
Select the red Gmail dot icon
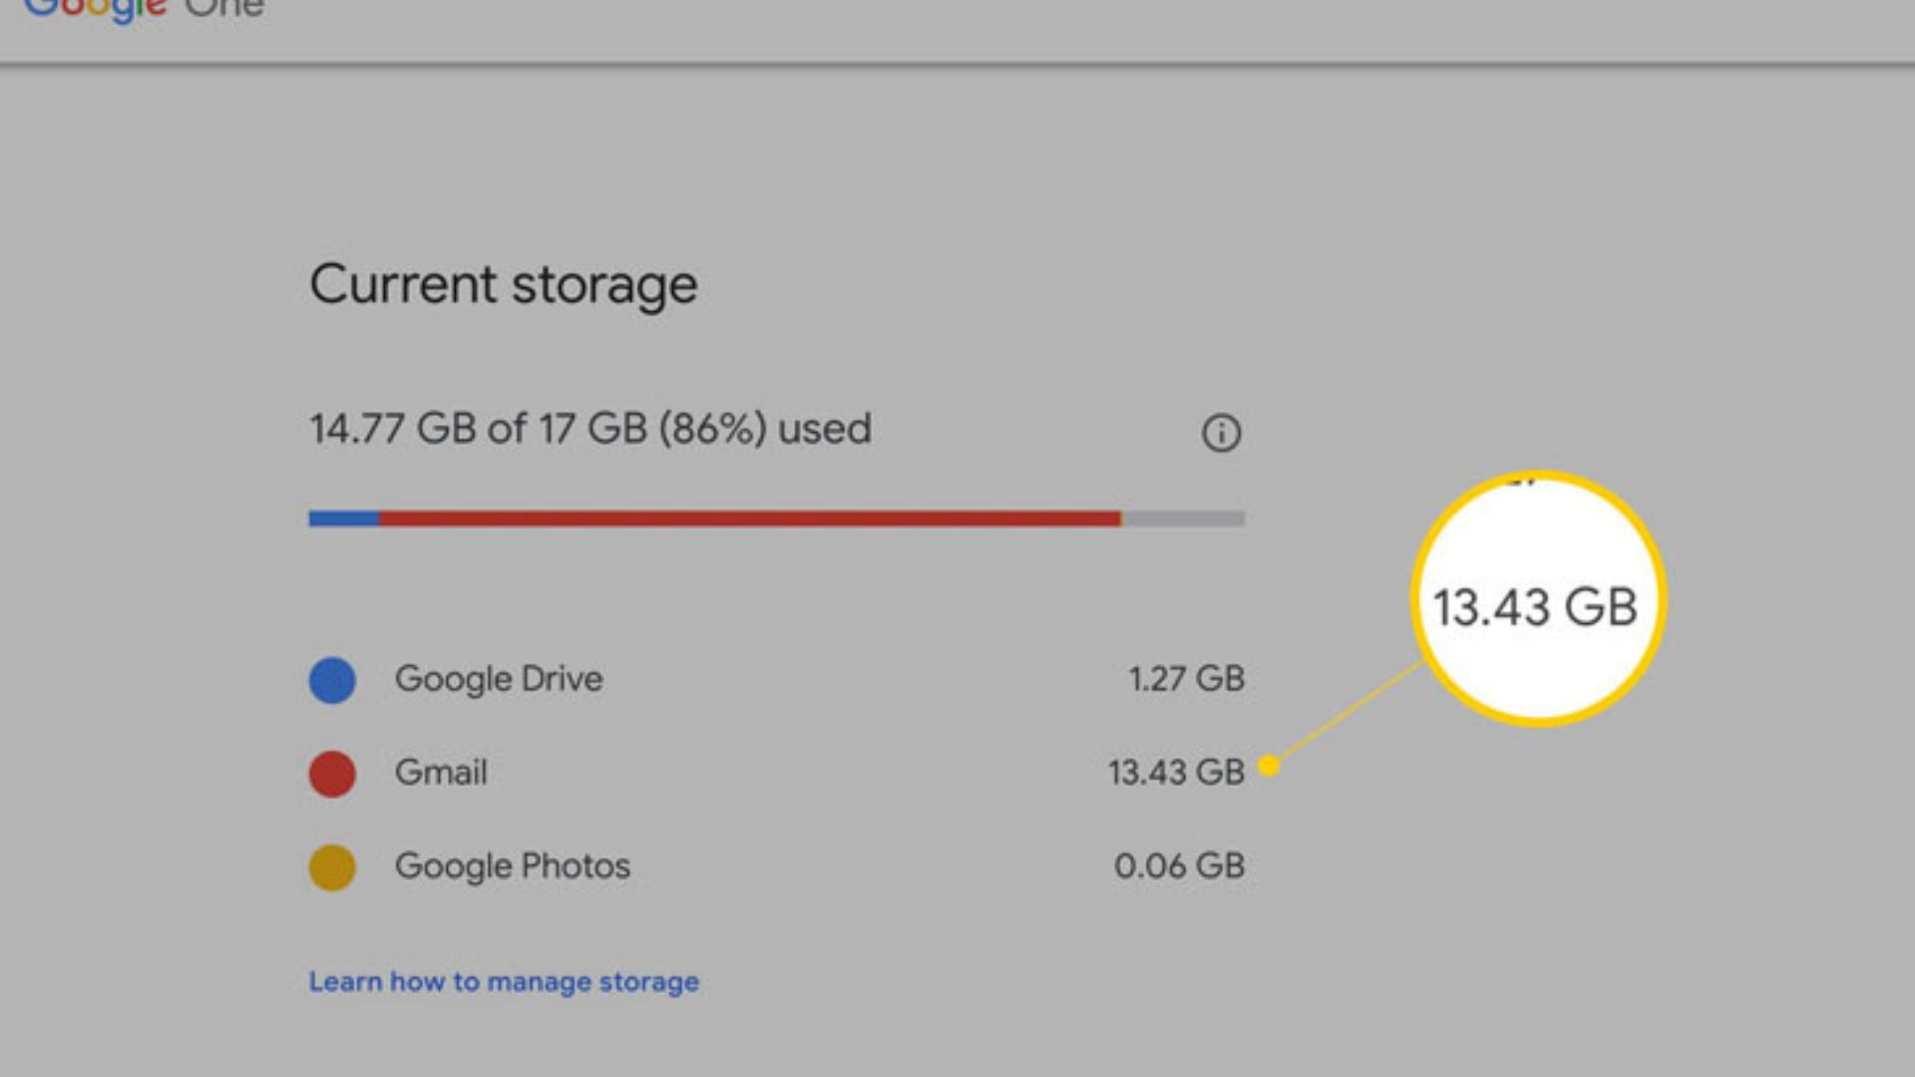[332, 774]
